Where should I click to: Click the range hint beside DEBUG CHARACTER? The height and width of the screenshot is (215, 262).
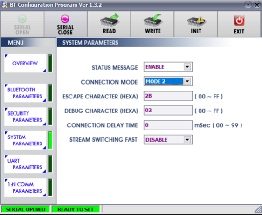209,111
